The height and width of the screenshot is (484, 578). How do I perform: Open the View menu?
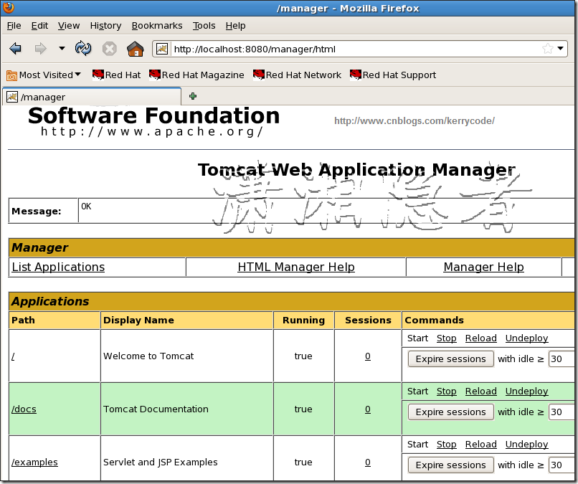[x=69, y=25]
